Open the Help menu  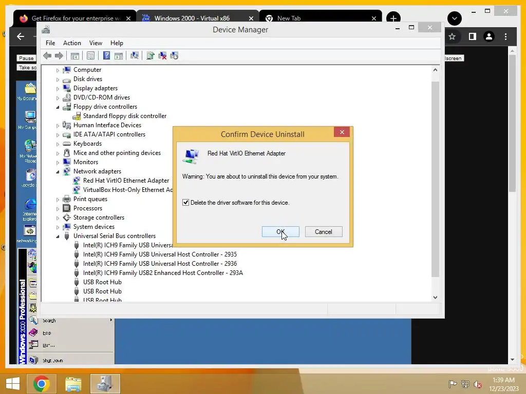pyautogui.click(x=117, y=43)
